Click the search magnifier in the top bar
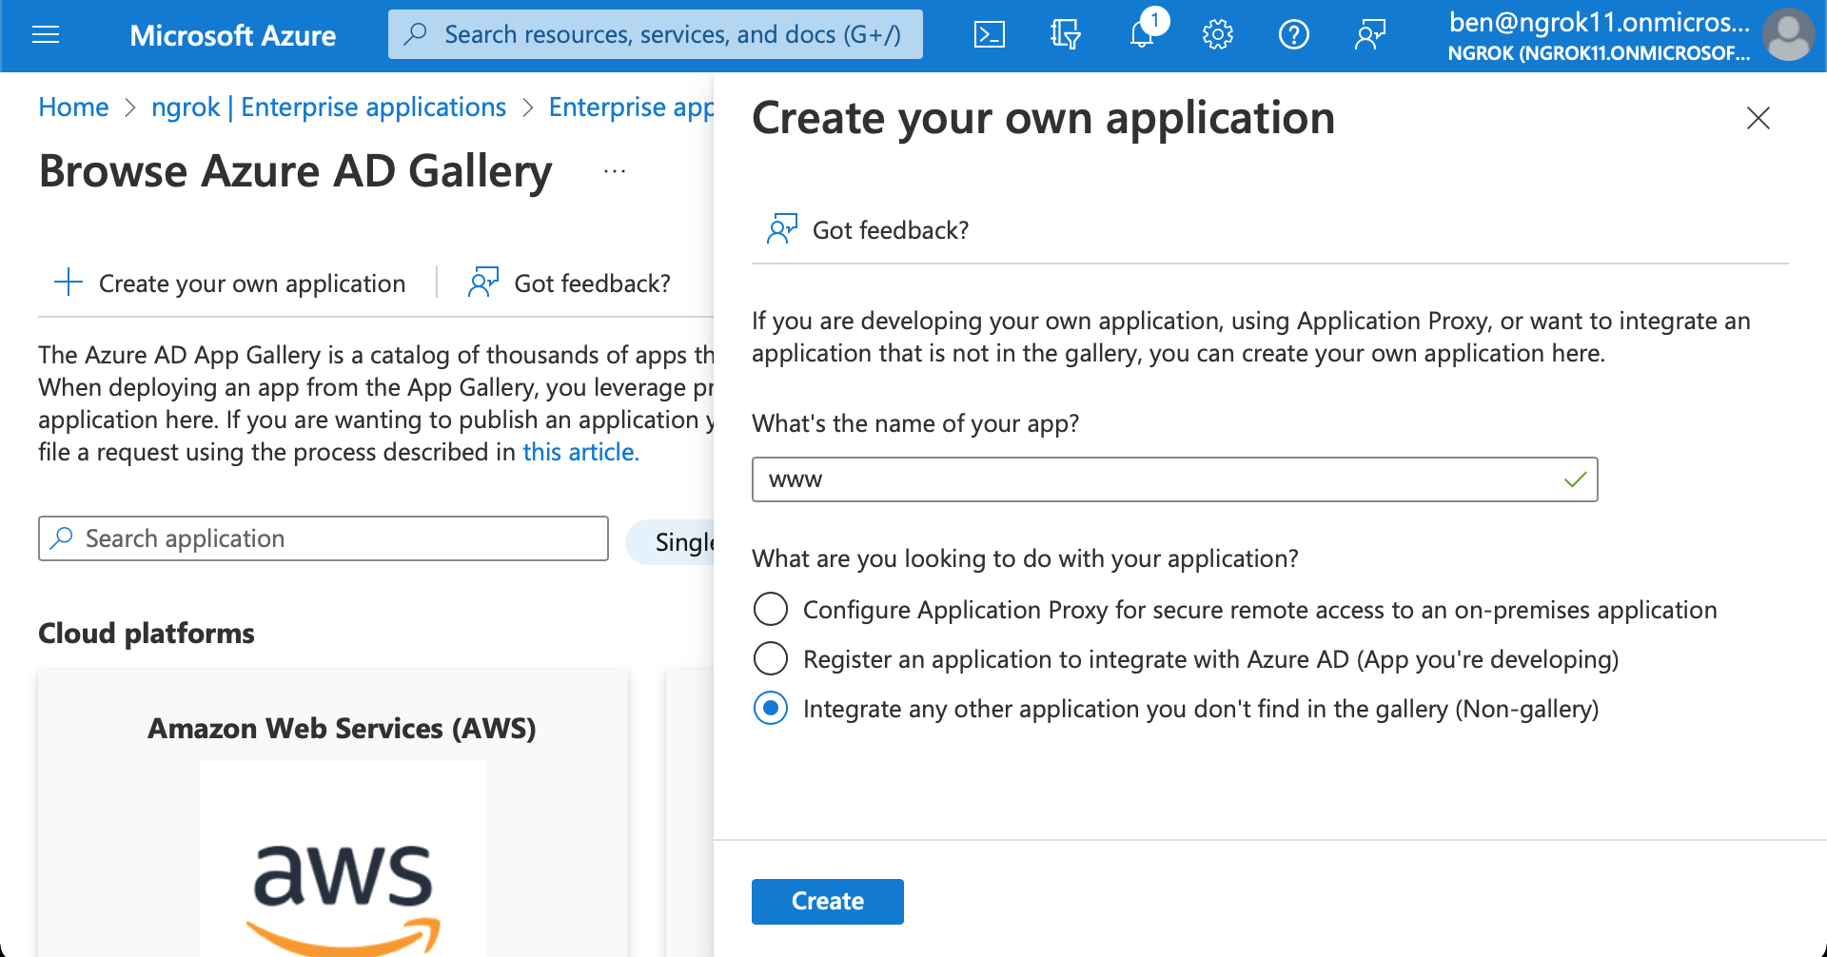Image resolution: width=1827 pixels, height=957 pixels. (415, 34)
